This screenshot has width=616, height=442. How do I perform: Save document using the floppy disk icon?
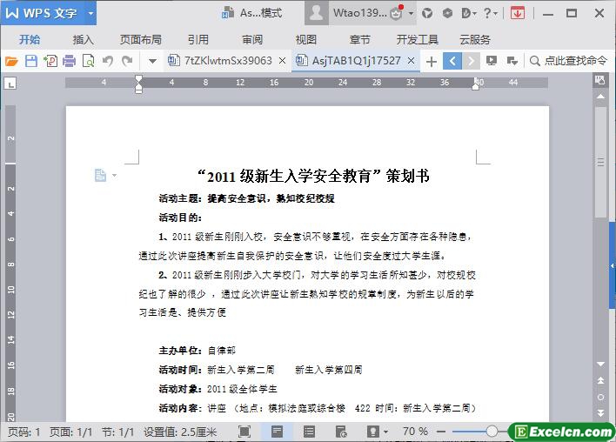click(31, 61)
